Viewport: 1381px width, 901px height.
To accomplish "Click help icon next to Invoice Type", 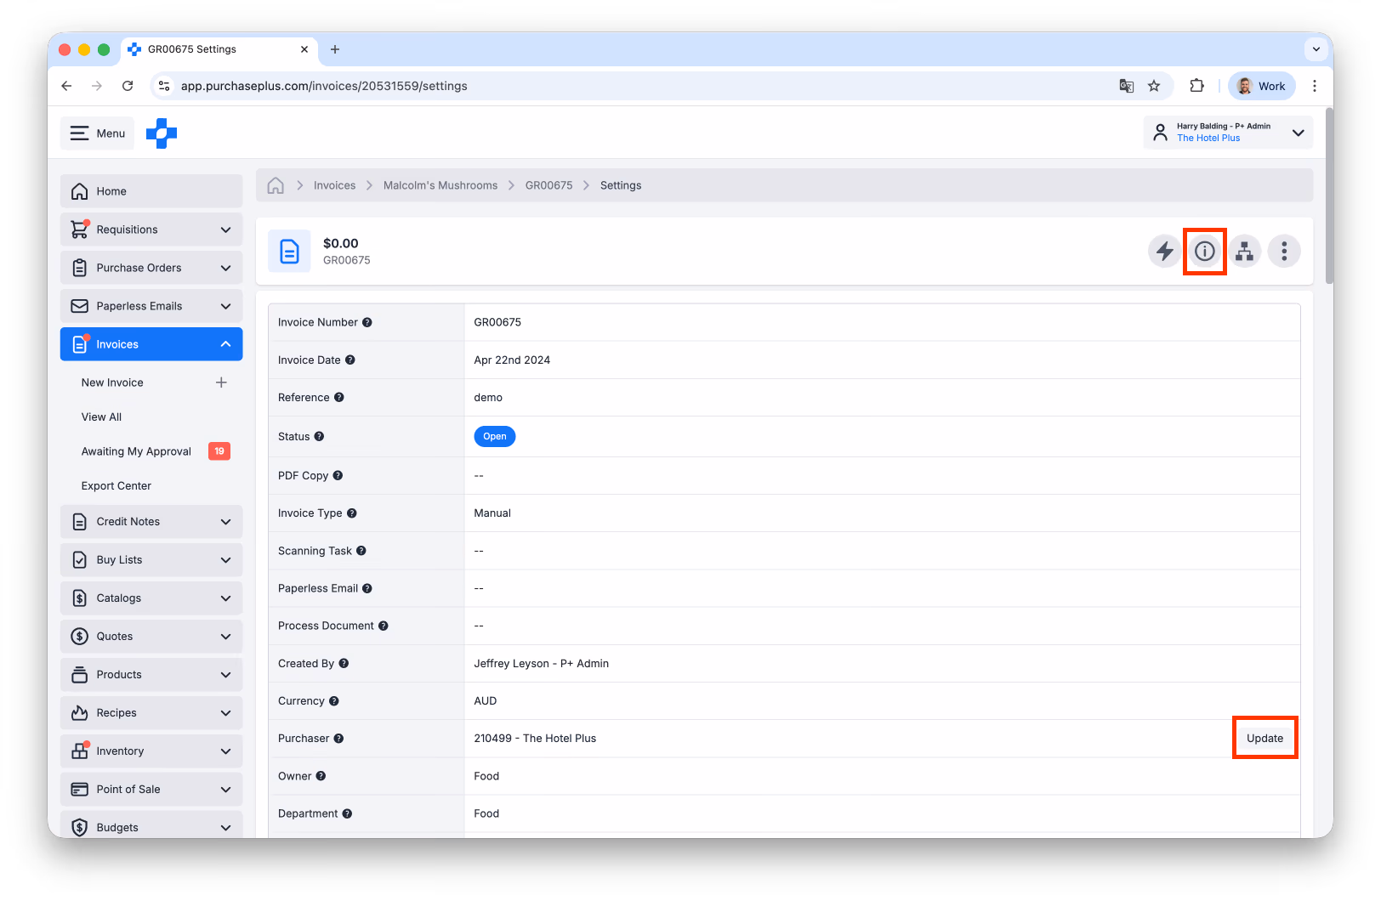I will 352,513.
